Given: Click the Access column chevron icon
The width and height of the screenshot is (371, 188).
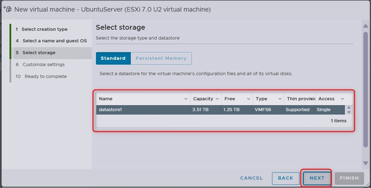Looking at the screenshot, I should (342, 99).
